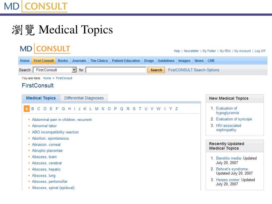This screenshot has height=204, width=272.
Task: Jump to letter B topics
Action: point(33,109)
